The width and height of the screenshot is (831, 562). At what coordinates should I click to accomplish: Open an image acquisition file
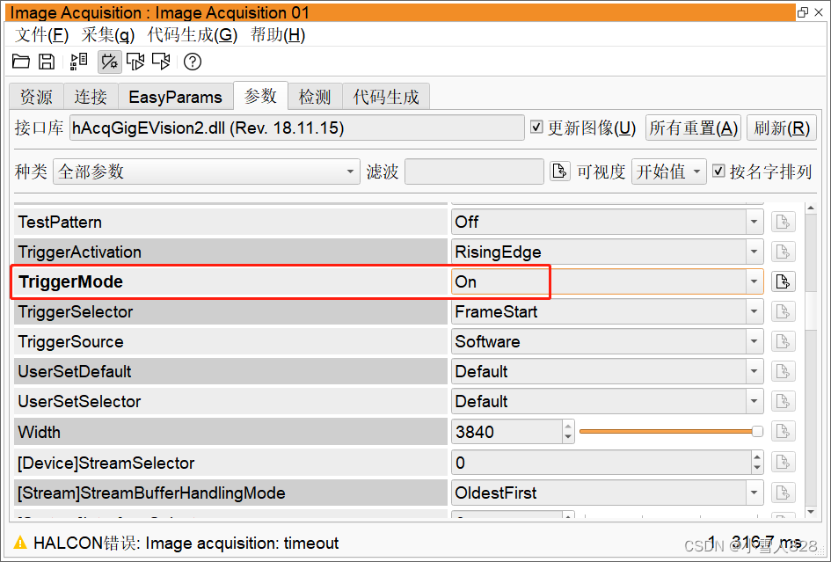[x=21, y=62]
